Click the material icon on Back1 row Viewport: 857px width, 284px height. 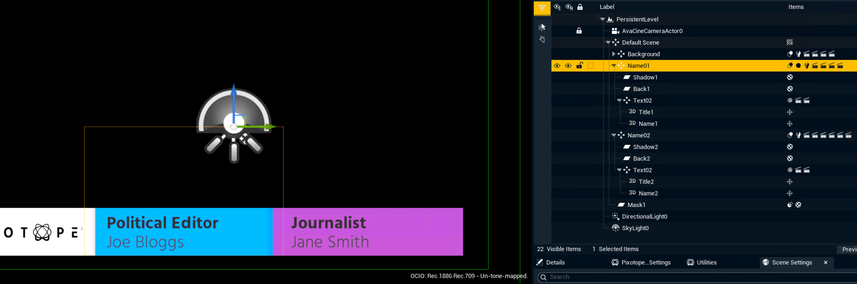click(x=790, y=89)
